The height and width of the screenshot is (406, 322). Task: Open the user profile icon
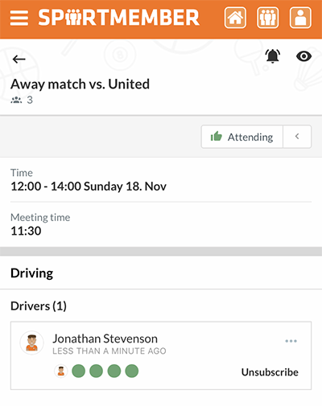[300, 18]
